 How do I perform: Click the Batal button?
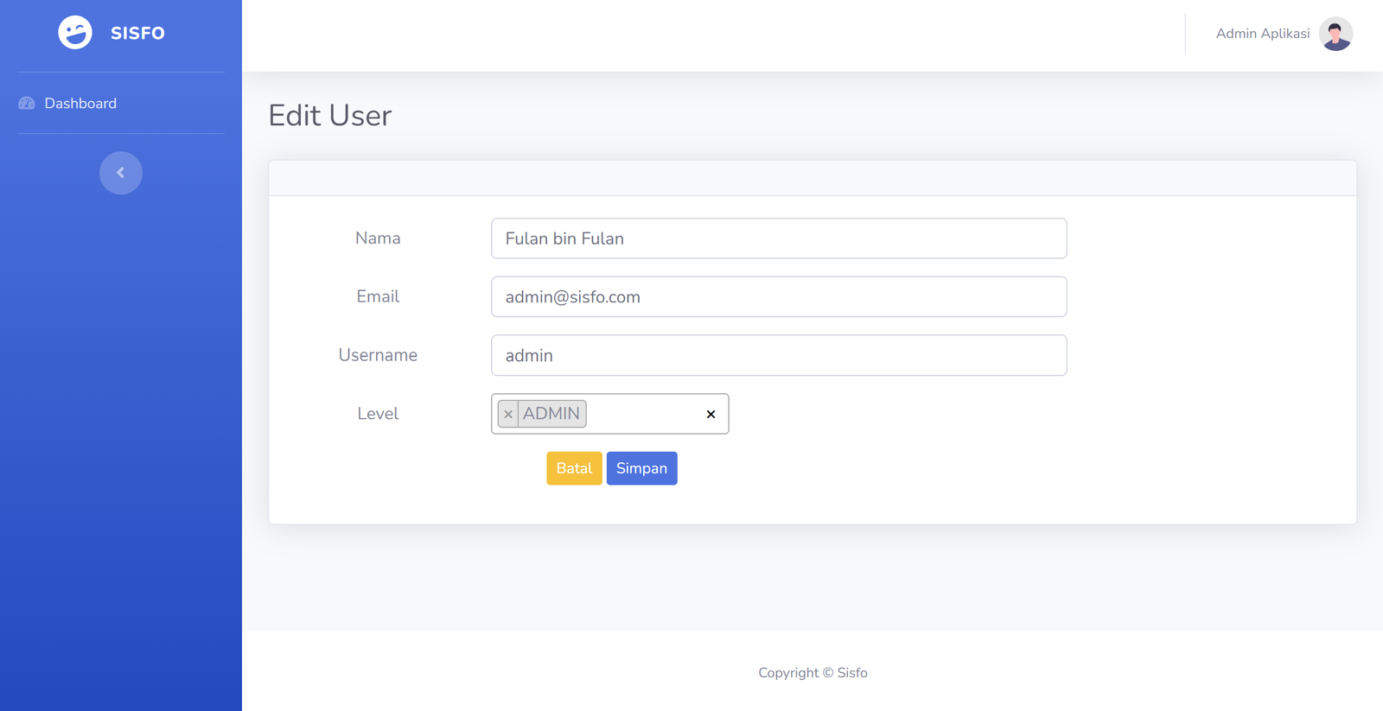point(574,468)
